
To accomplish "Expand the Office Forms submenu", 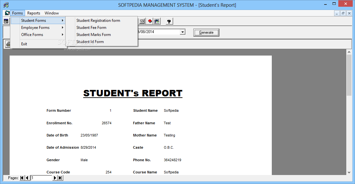I will (x=38, y=34).
